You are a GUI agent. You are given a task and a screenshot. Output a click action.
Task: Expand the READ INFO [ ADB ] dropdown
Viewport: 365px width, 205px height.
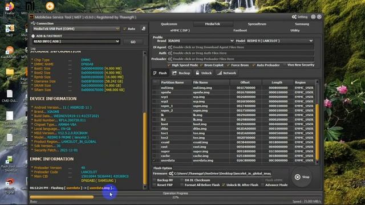117,42
